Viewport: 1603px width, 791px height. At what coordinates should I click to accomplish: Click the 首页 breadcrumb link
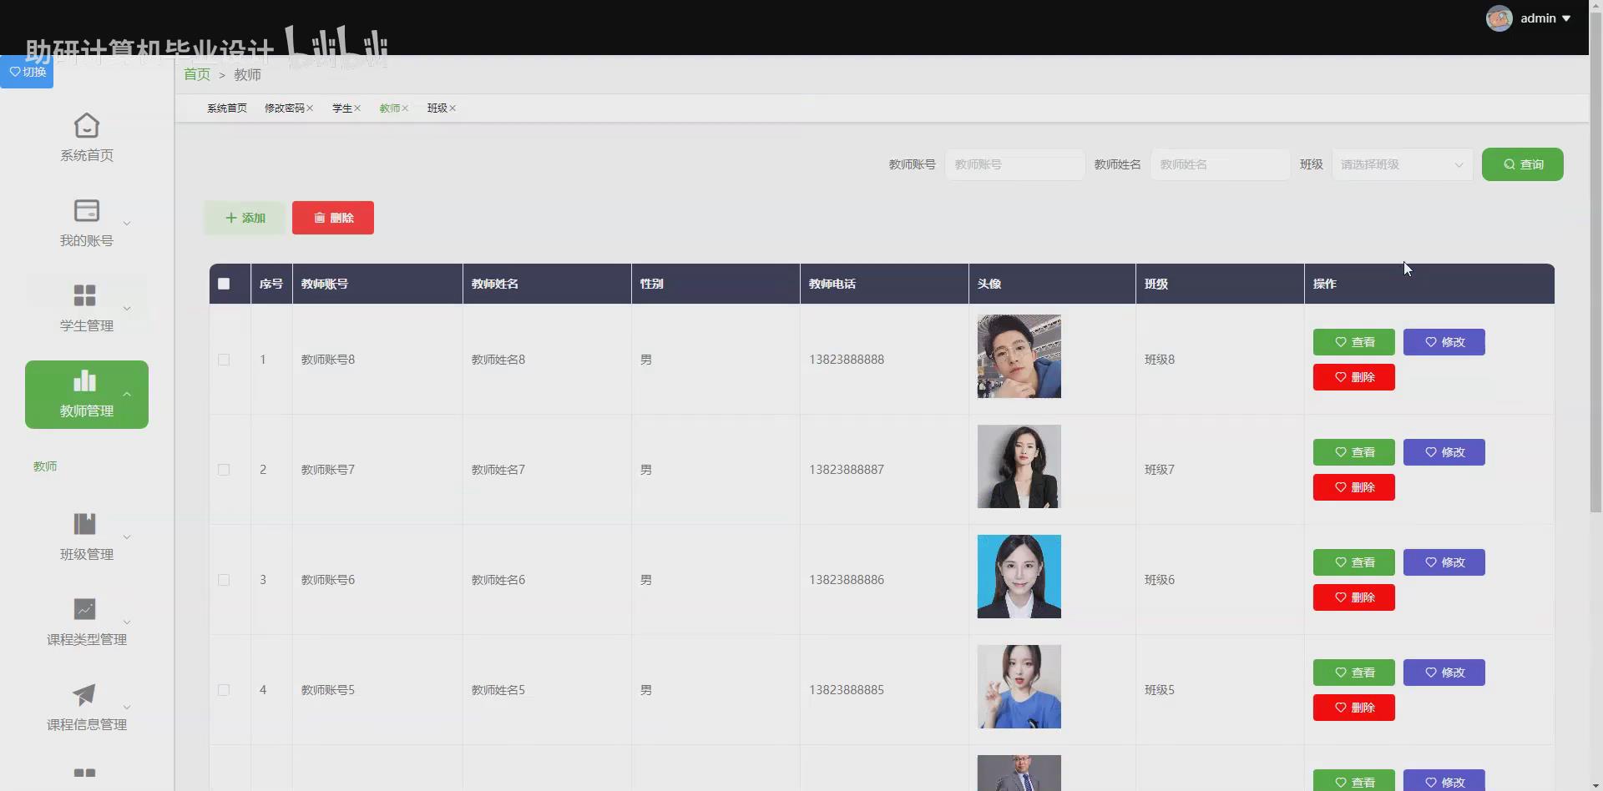[197, 74]
